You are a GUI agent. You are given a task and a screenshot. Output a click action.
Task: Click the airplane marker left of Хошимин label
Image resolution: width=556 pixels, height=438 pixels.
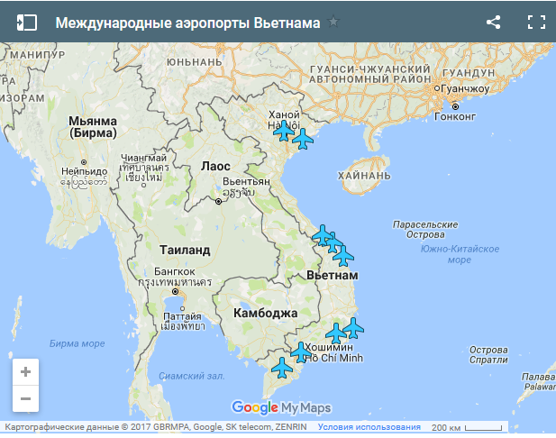300,351
